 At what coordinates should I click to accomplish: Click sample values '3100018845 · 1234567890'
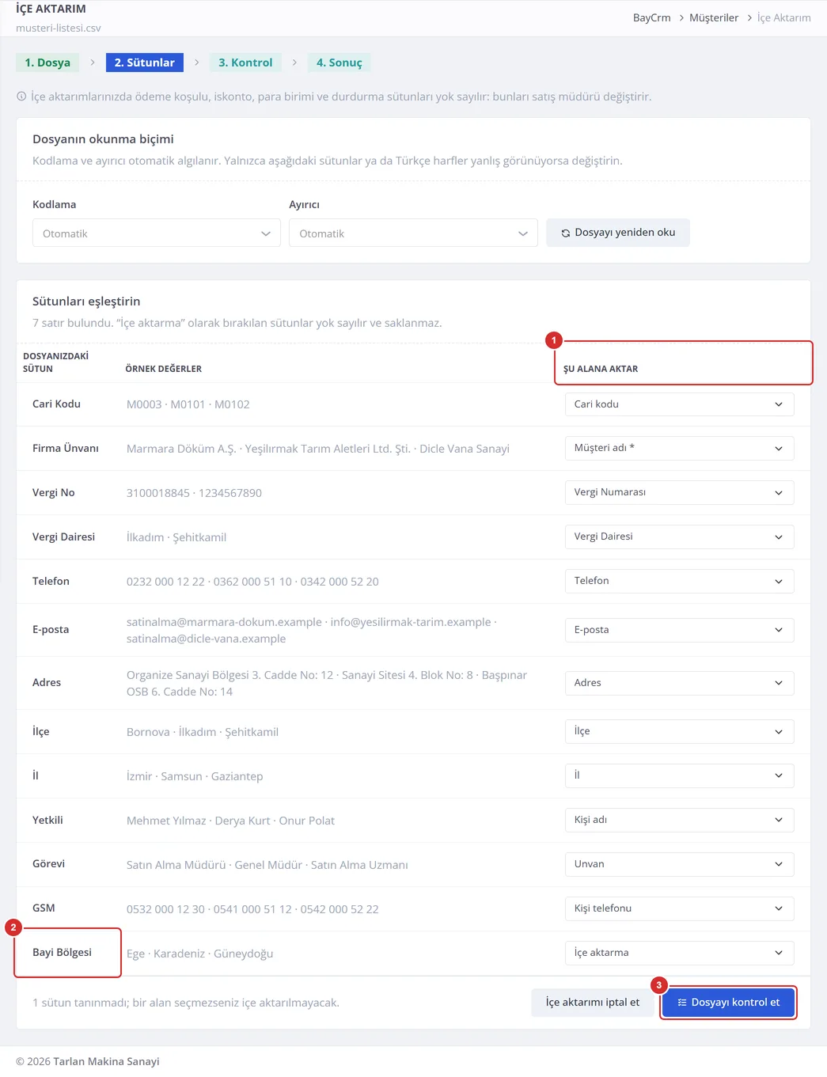click(194, 493)
